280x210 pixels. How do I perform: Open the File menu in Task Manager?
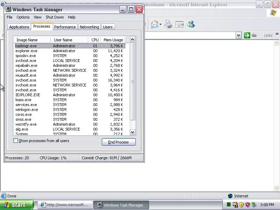(10, 17)
